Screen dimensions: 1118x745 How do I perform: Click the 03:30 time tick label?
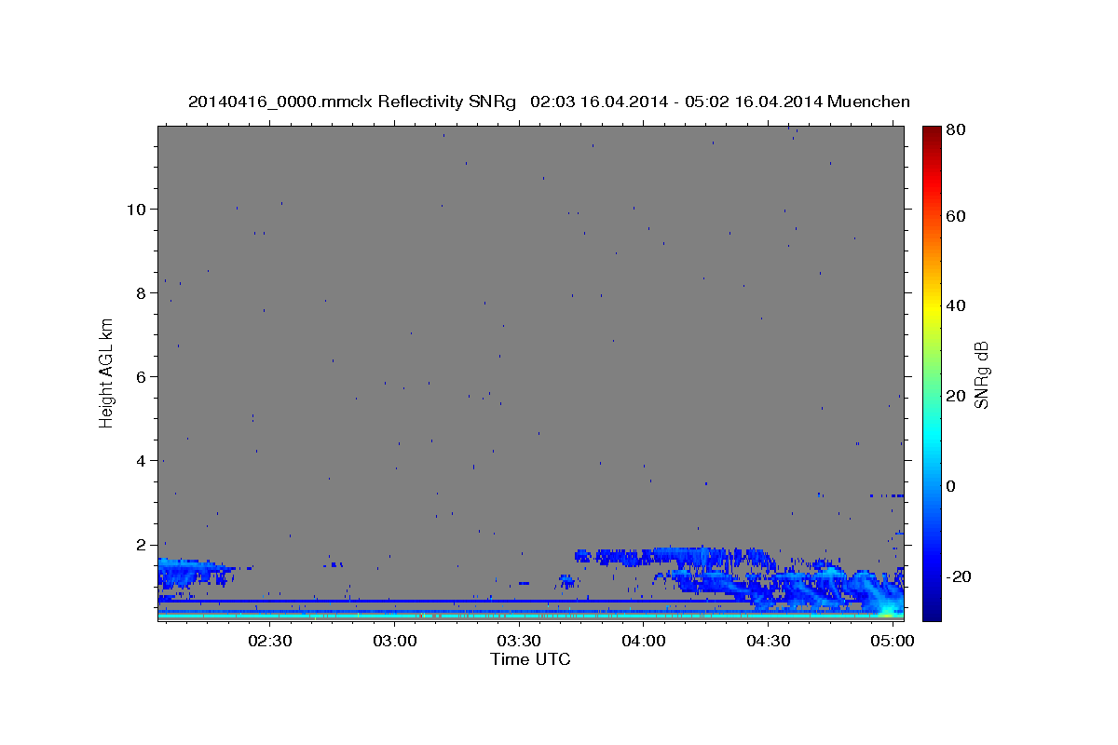pos(519,642)
